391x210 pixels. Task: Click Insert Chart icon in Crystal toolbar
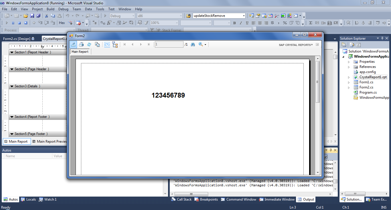point(330,23)
